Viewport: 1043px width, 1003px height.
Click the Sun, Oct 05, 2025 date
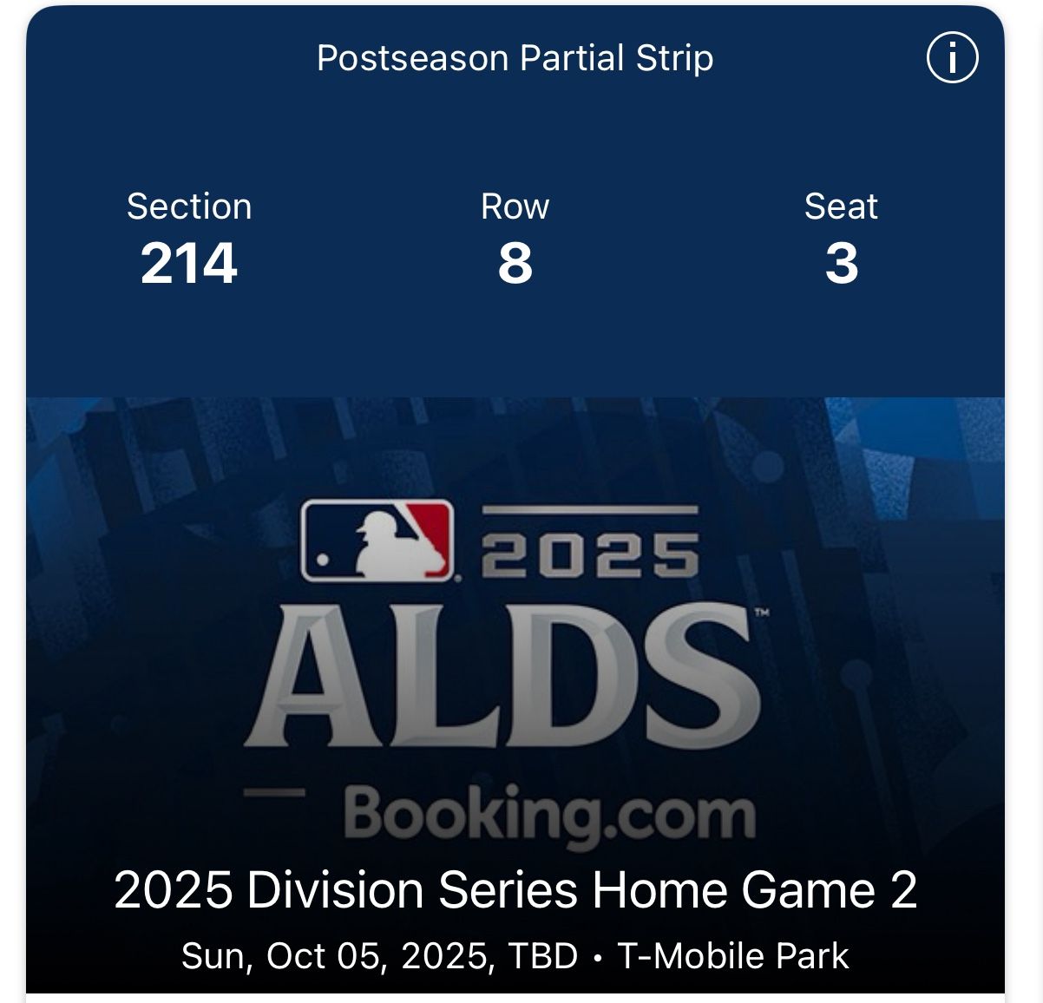point(338,956)
